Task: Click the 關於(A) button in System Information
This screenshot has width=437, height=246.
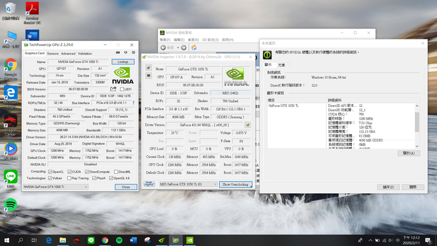Action: 408,153
